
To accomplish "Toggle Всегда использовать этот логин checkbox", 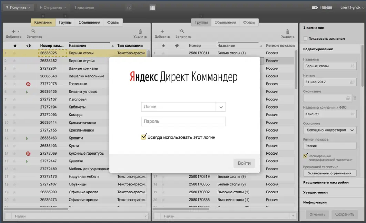I will click(x=143, y=137).
